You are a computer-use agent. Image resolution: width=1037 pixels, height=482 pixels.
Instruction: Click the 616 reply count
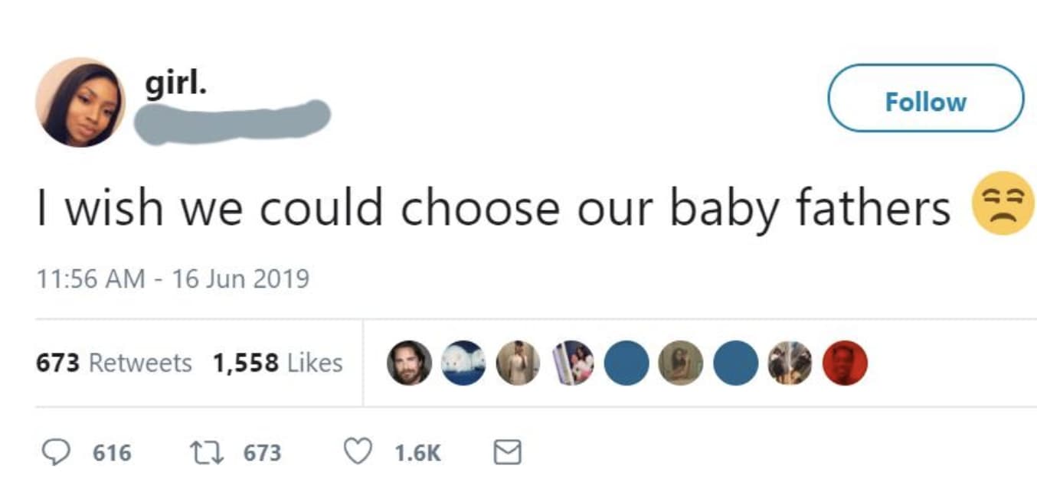(x=112, y=453)
